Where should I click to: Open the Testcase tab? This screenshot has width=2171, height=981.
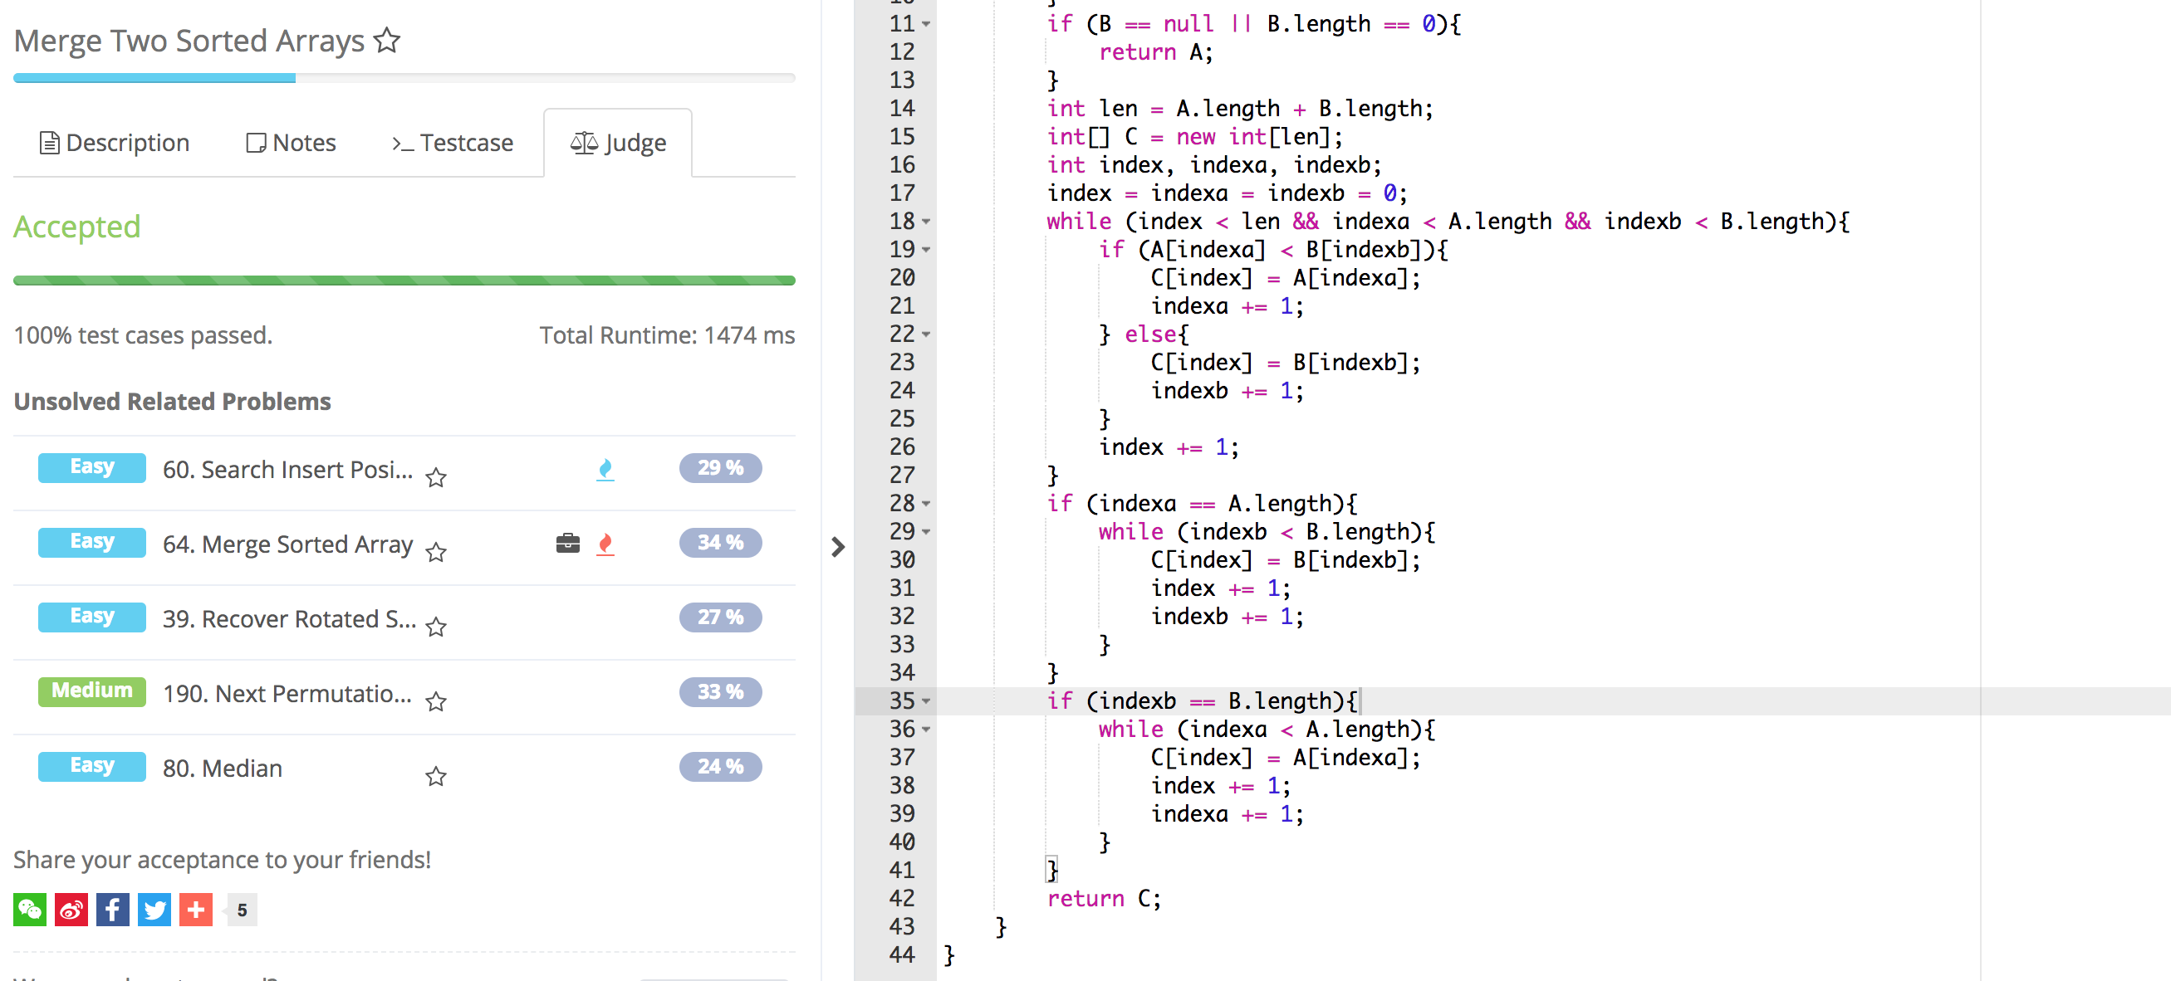453,143
